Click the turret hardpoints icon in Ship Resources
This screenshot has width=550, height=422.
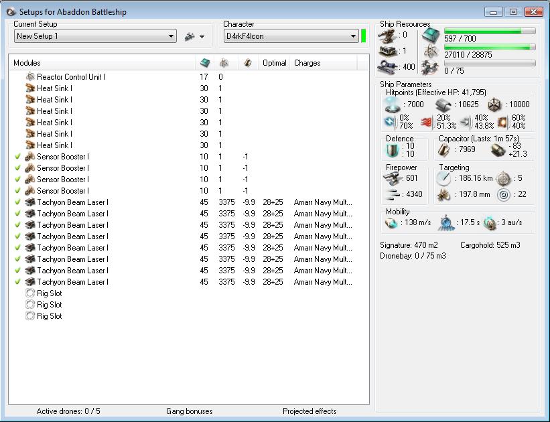click(388, 36)
